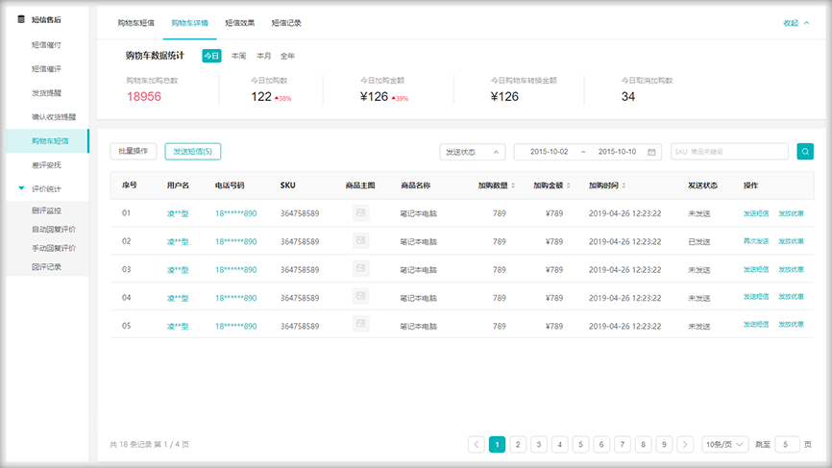Go to page 7 in pagination
The width and height of the screenshot is (832, 468).
623,445
